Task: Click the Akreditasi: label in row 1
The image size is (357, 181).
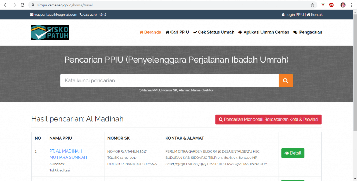Action: coord(57,164)
